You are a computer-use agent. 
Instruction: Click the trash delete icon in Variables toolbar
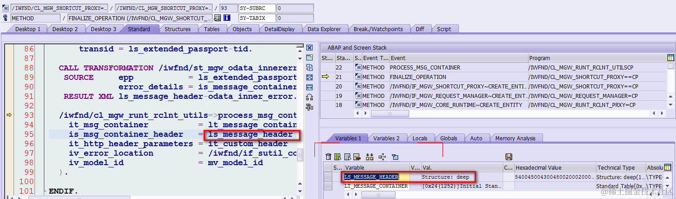[x=329, y=157]
